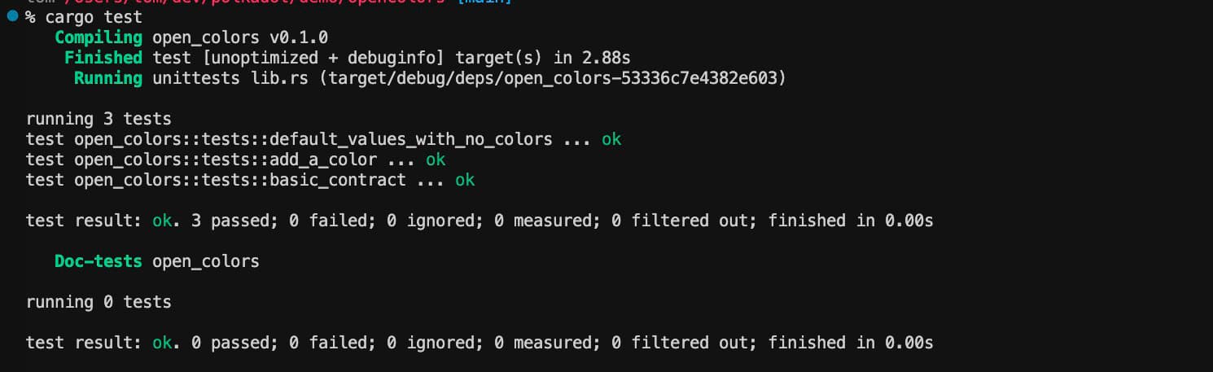
Task: Click the ok result after default_values_with_no_colors
Action: pos(611,139)
